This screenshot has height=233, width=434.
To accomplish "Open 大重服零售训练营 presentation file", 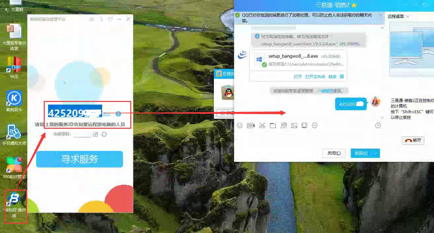I will tap(14, 37).
